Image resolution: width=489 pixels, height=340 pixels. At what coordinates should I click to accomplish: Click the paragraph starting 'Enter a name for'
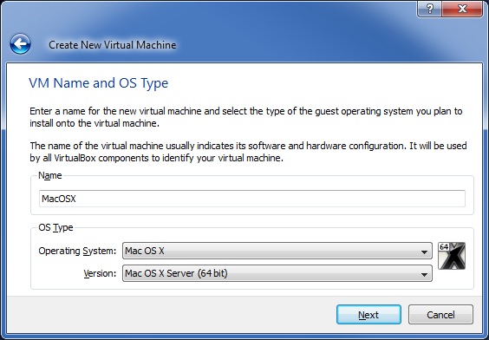click(x=246, y=117)
